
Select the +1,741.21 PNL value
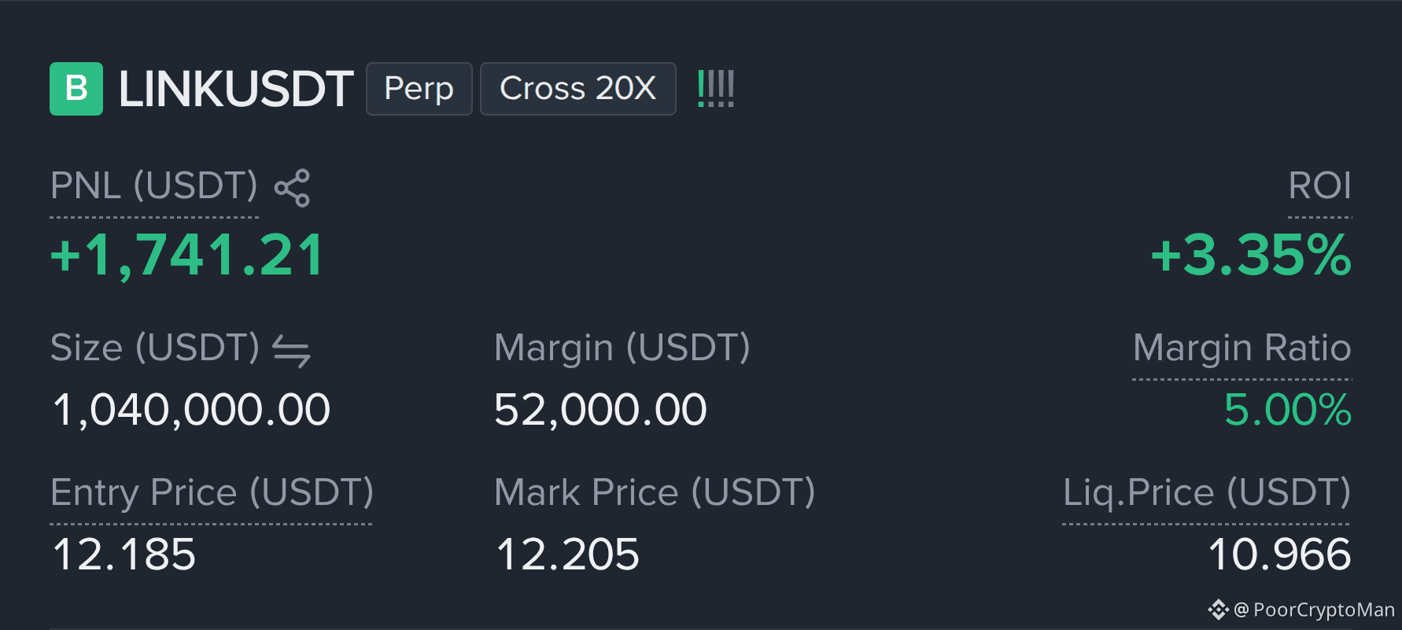[187, 256]
